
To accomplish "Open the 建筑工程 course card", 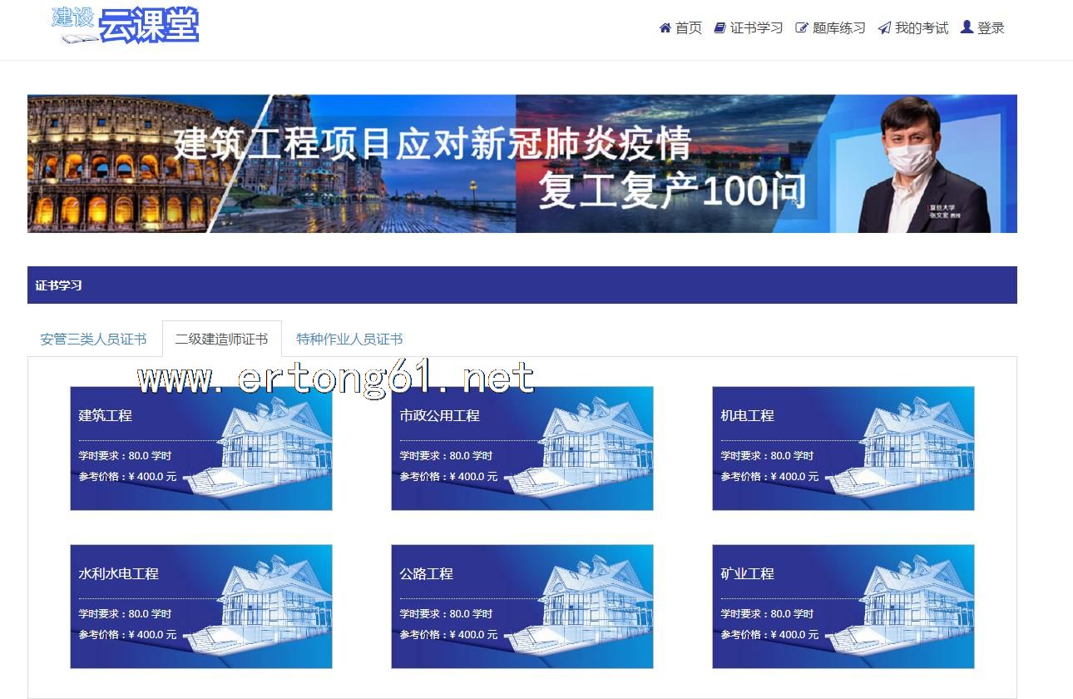I will coord(201,449).
